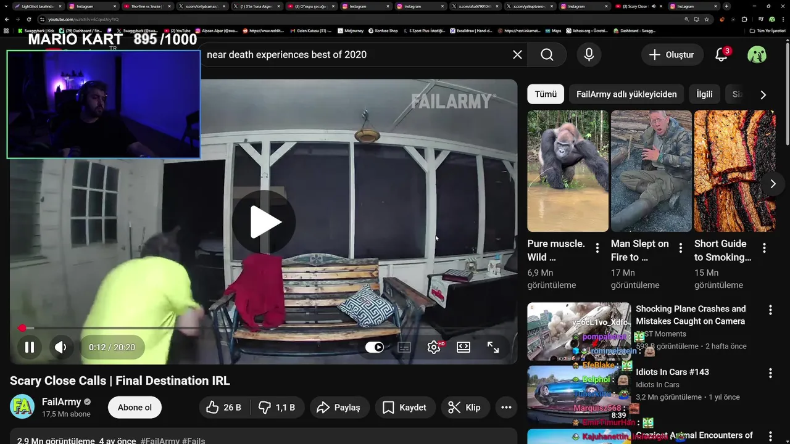Open the Maps bookmark
This screenshot has height=444, width=790.
(553, 30)
